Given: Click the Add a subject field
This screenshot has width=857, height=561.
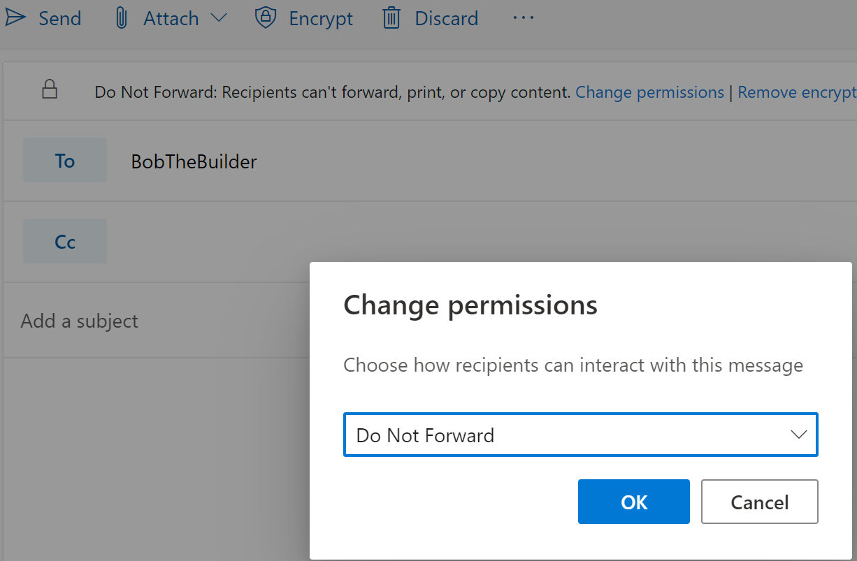Looking at the screenshot, I should pyautogui.click(x=79, y=321).
